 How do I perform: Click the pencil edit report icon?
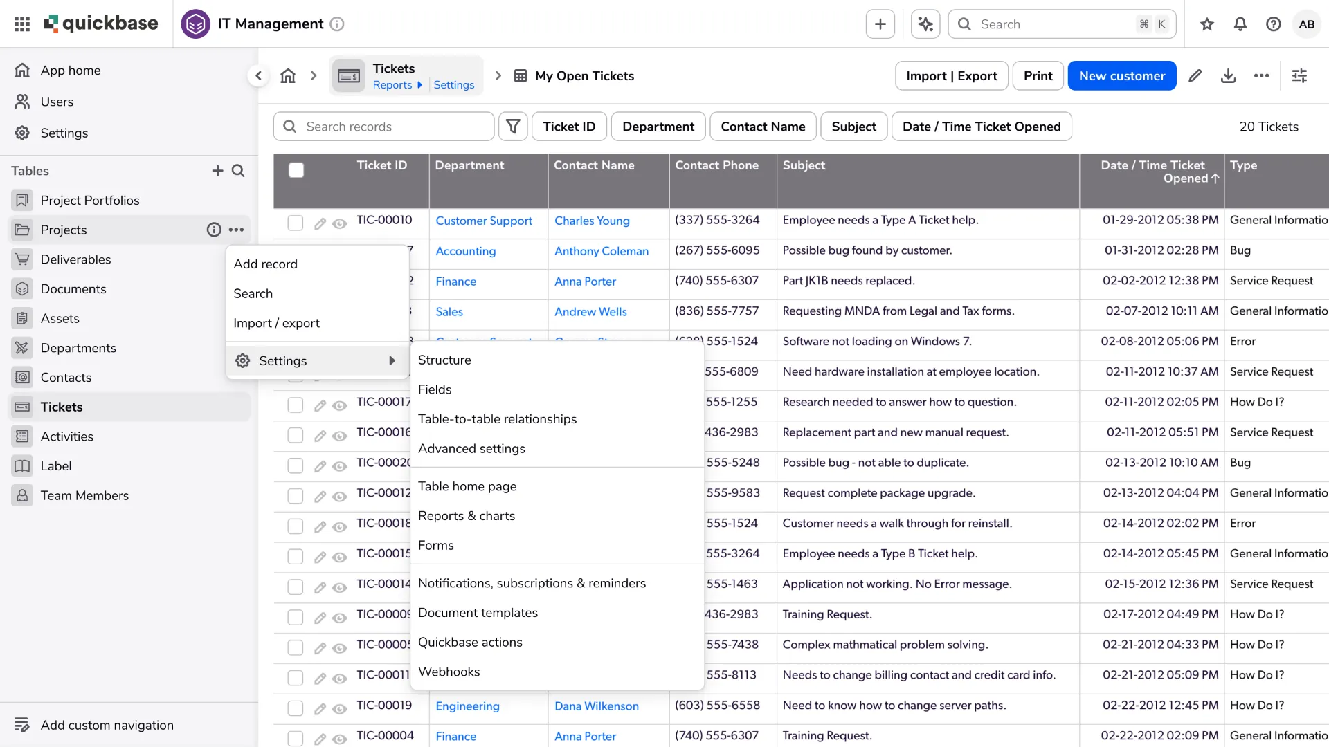click(x=1195, y=76)
